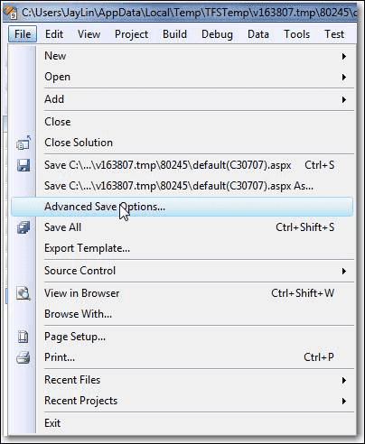The image size is (365, 444).
Task: Click the View in Browser magnifier icon
Action: pos(23,293)
